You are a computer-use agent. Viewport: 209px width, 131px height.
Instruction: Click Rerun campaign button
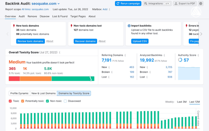pos(128,3)
